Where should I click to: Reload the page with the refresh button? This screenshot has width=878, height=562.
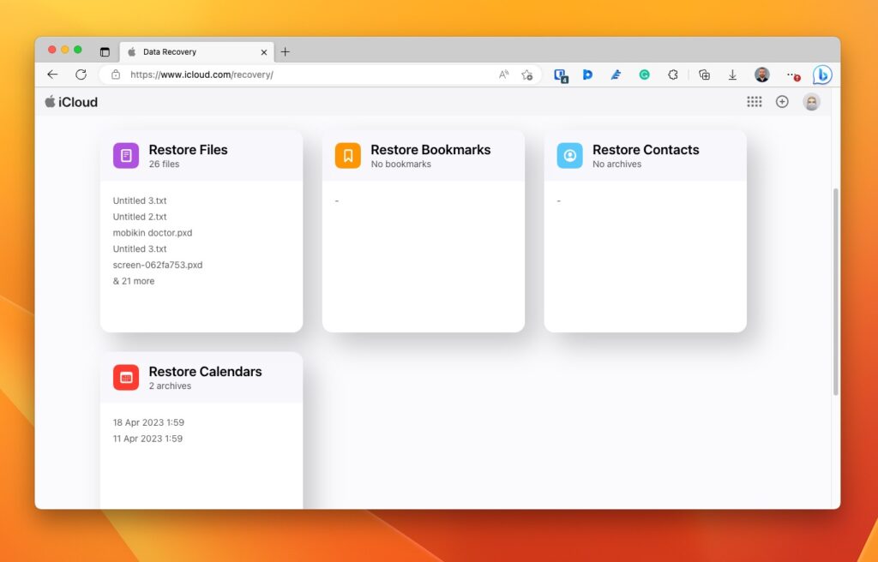click(81, 75)
